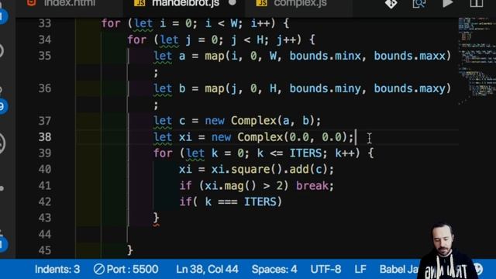Open the git changes diamond icon

click(x=391, y=4)
